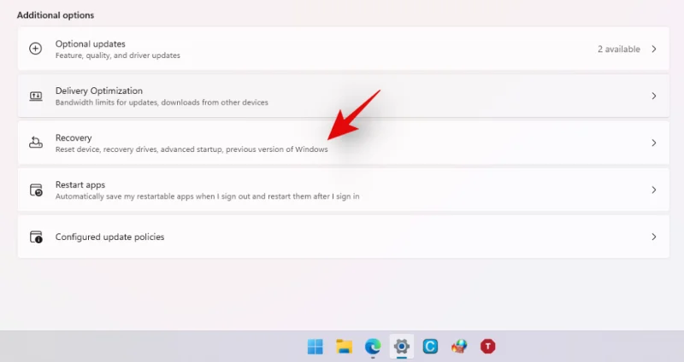Screen dimensions: 684x362
Task: Select the Settings gear taskbar icon
Action: pyautogui.click(x=401, y=347)
